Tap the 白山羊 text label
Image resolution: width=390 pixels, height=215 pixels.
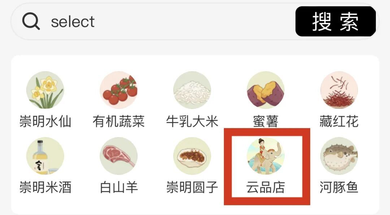(x=119, y=187)
